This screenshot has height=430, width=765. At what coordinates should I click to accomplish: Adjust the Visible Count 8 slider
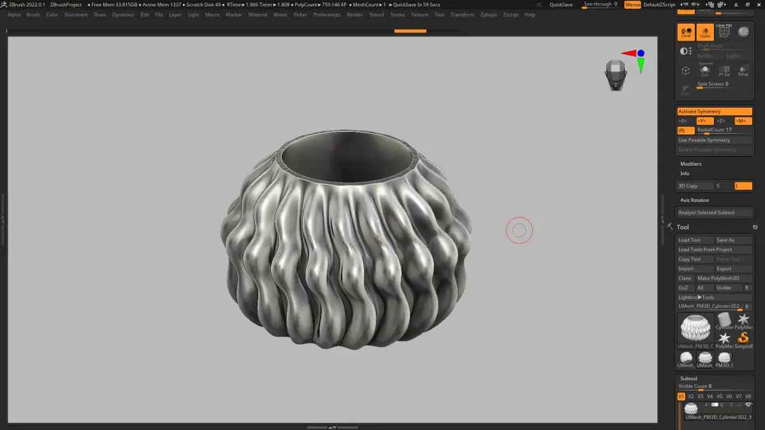pyautogui.click(x=715, y=387)
